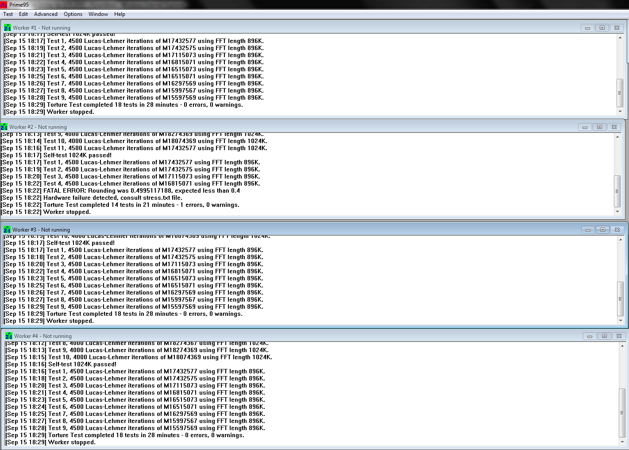The height and width of the screenshot is (450, 629).
Task: Click Worker #4's 'Self-test 1024K passed!' line
Action: pyautogui.click(x=61, y=365)
